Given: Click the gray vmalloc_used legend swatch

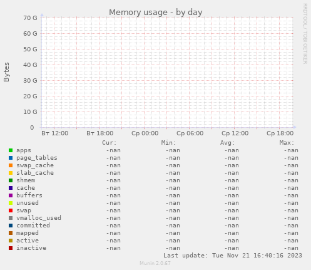Looking at the screenshot, I should click(11, 218).
